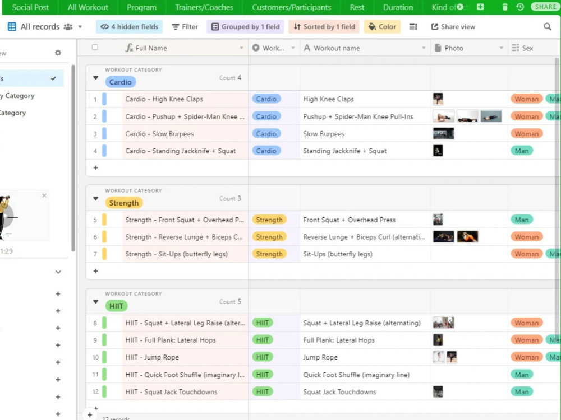Screen dimensions: 561x420
Task: Open the Filter options
Action: [185, 27]
